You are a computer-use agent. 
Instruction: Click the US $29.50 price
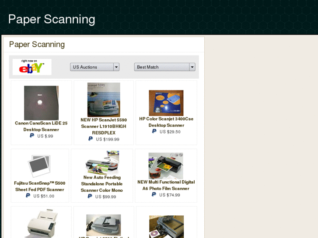pyautogui.click(x=170, y=132)
